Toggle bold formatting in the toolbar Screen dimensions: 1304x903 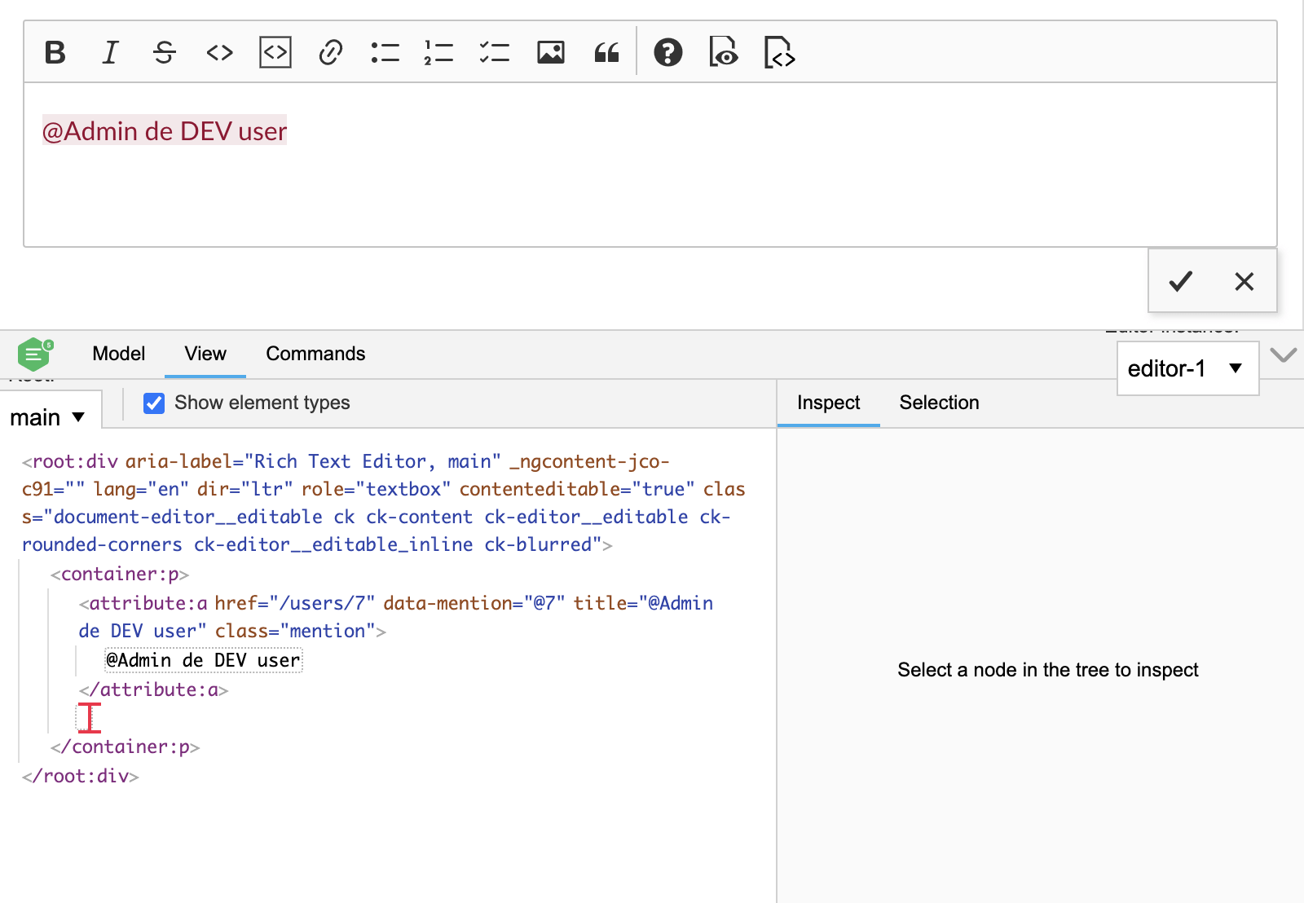coord(55,52)
